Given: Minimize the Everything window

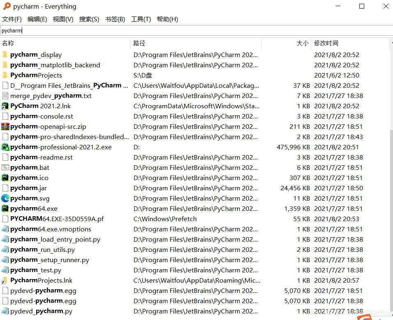Looking at the screenshot, I should pyautogui.click(x=338, y=6).
